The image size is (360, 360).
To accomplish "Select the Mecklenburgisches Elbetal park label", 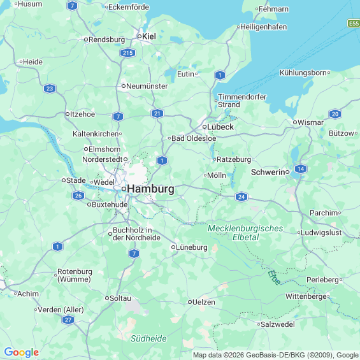I will pyautogui.click(x=245, y=233).
